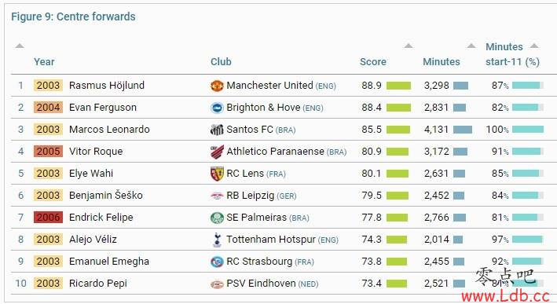
Task: Click the Athletico Paranaense logo
Action: coord(217,152)
